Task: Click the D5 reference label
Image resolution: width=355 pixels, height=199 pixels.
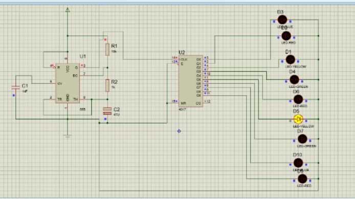Action: 296,111
